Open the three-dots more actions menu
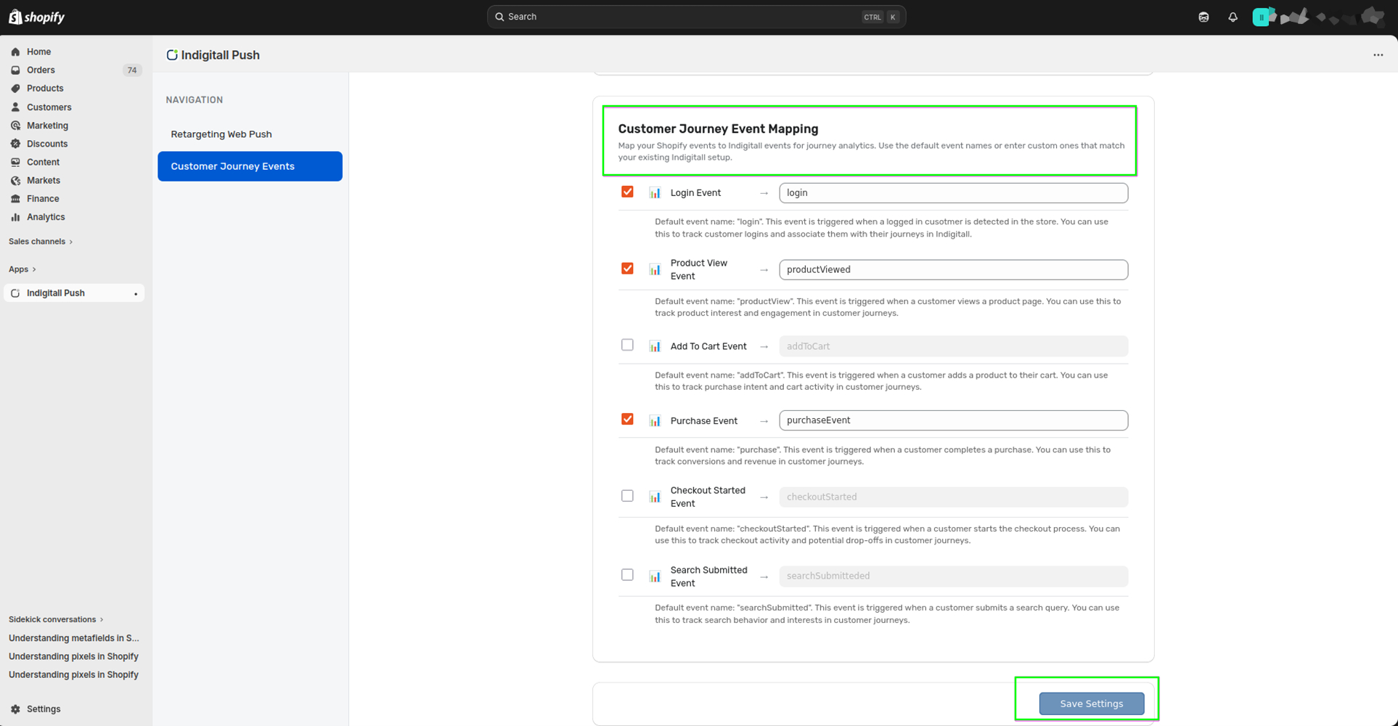This screenshot has width=1398, height=726. tap(1378, 55)
